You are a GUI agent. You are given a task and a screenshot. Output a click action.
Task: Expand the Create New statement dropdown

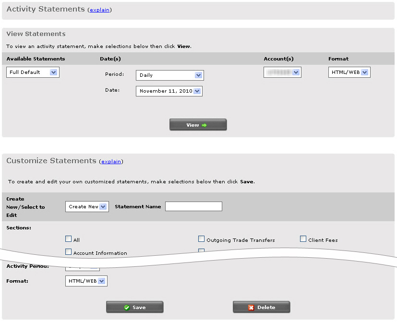(x=103, y=207)
